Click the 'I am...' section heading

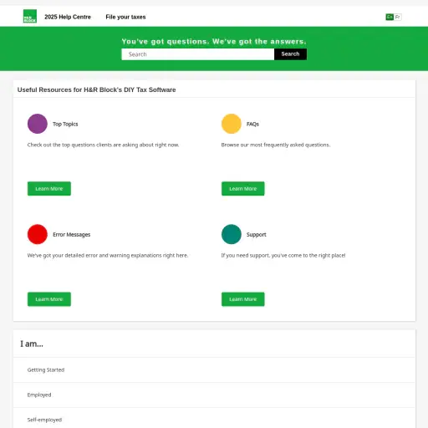(x=32, y=344)
